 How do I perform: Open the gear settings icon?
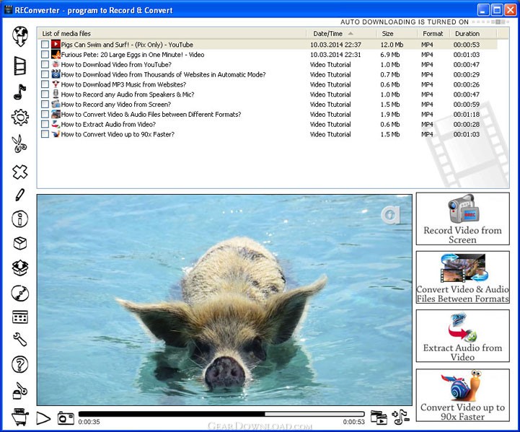(x=20, y=118)
